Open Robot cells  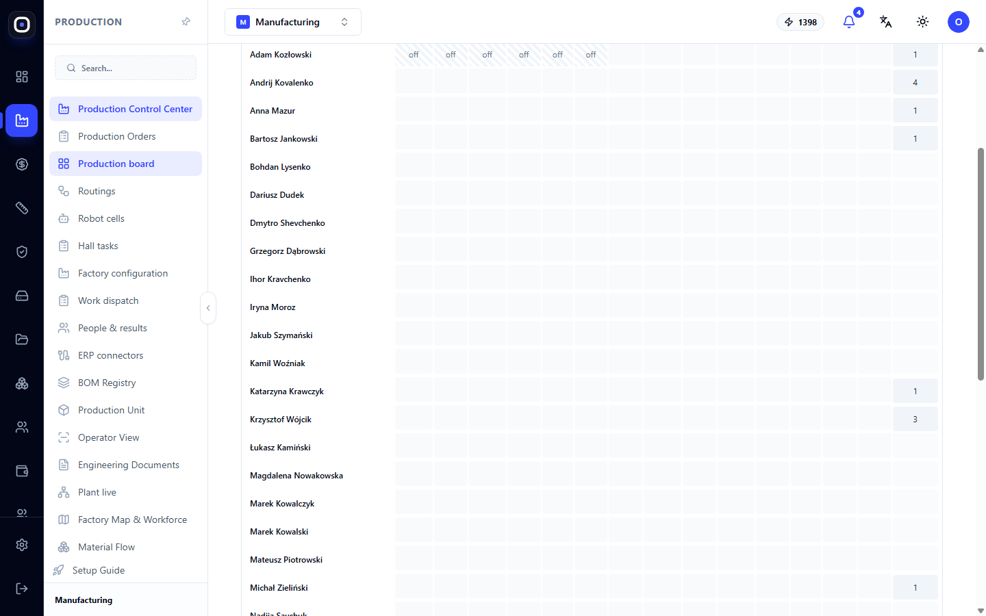coord(125,218)
